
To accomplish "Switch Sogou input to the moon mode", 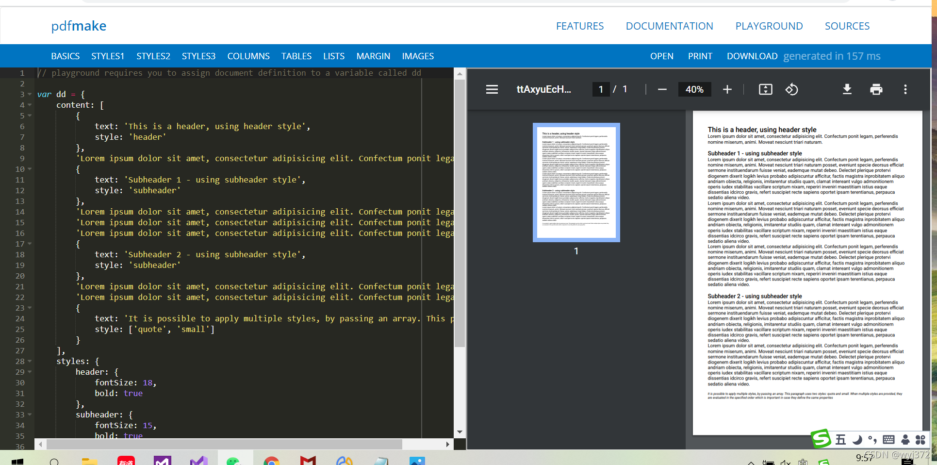I will click(x=857, y=439).
